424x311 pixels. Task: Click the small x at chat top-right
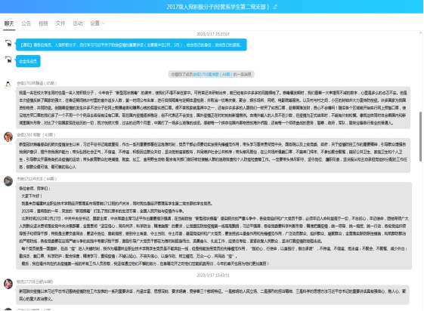420,33
